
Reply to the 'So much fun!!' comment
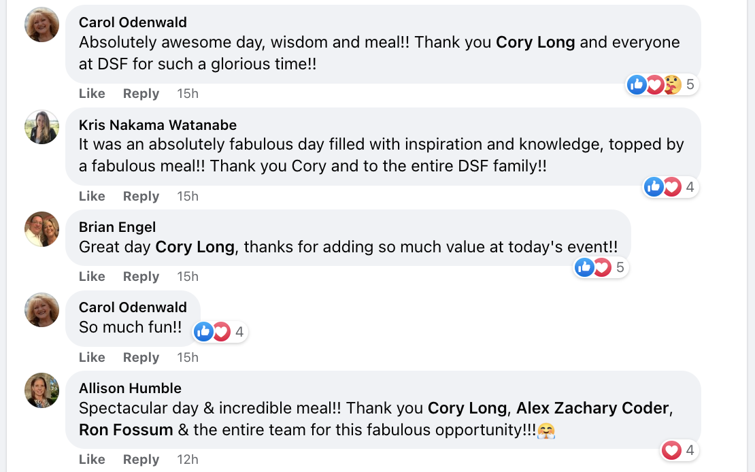click(141, 357)
